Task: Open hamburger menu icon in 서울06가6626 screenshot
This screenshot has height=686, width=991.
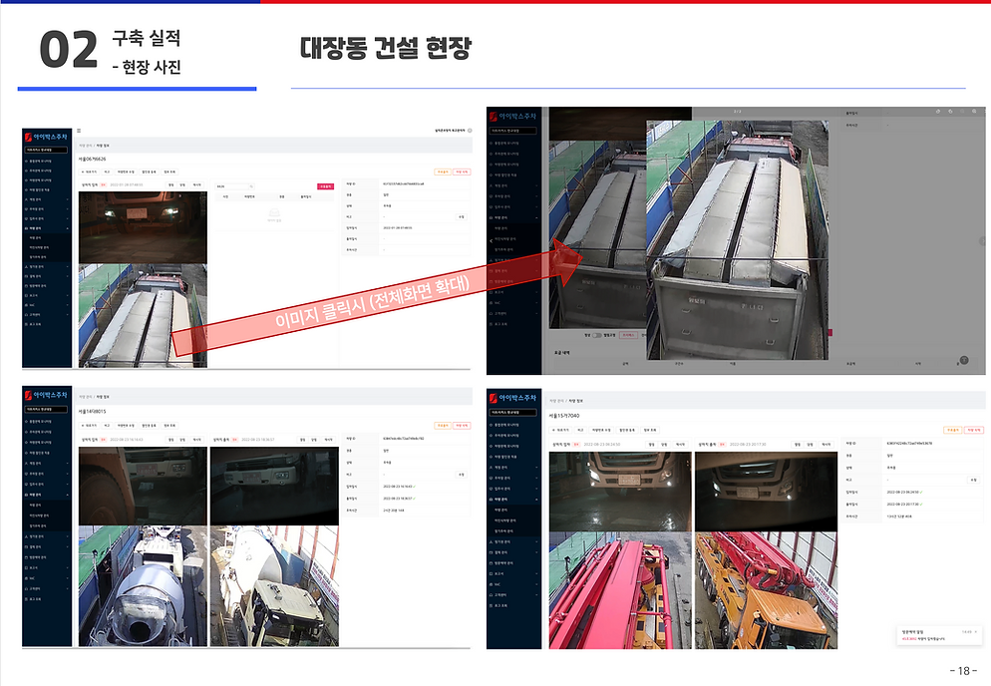Action: point(79,131)
